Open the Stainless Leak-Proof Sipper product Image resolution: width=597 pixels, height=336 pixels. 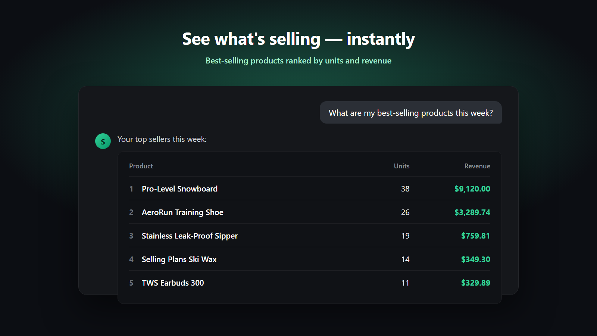[190, 236]
